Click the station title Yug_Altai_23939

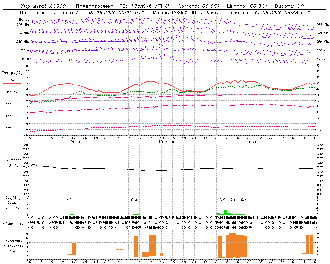43,6
